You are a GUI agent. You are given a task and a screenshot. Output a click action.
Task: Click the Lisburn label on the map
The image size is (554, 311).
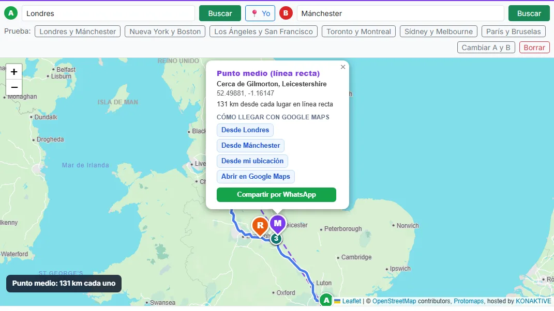(x=61, y=76)
